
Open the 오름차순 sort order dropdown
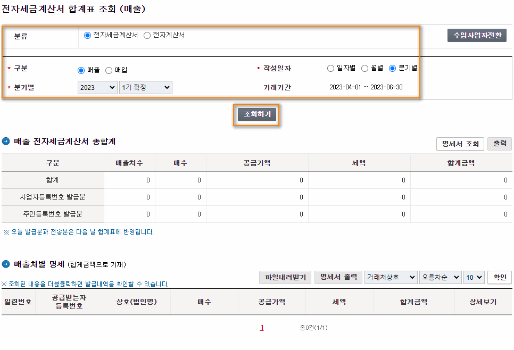click(x=440, y=277)
